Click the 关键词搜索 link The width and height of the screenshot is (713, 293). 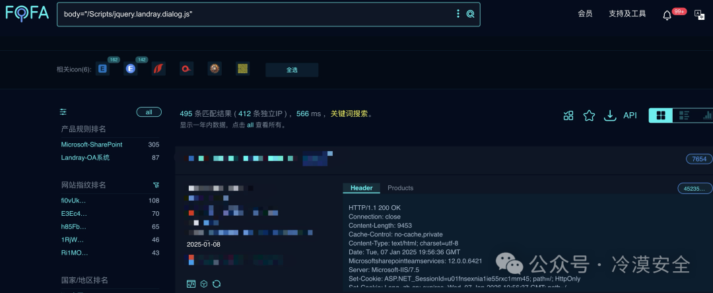[x=349, y=114]
